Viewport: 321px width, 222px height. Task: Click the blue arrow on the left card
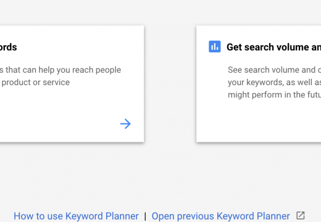pyautogui.click(x=125, y=124)
